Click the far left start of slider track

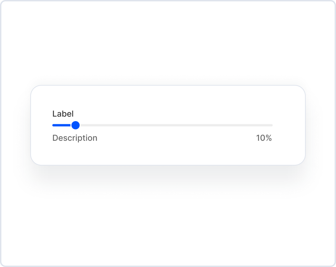coord(53,125)
